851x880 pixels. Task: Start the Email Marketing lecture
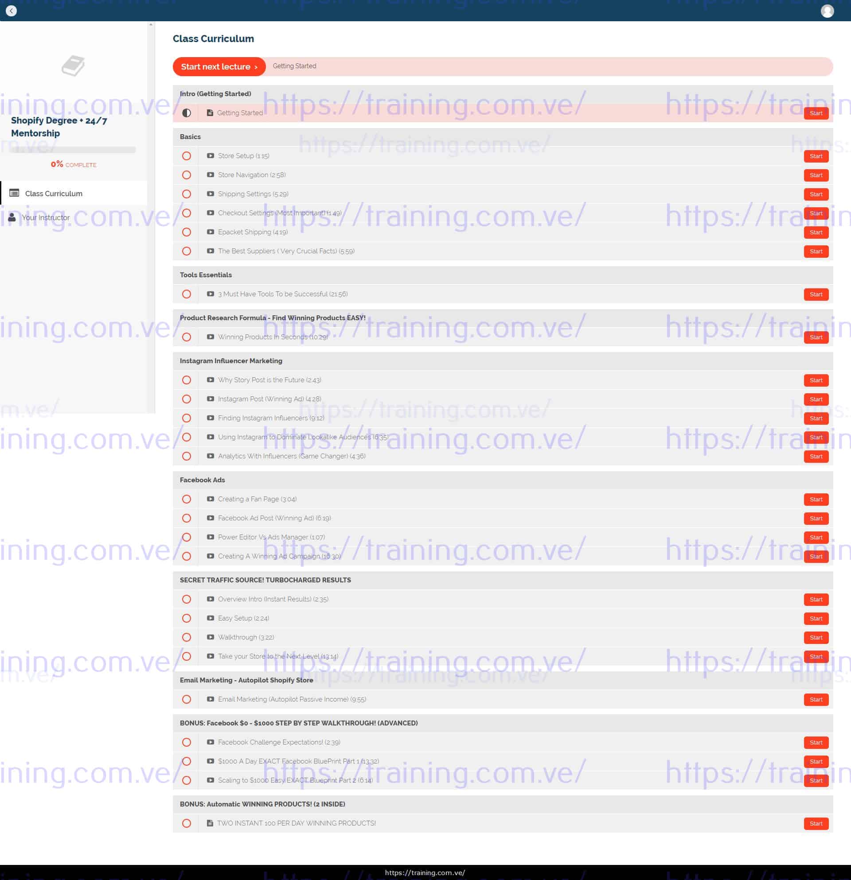point(816,699)
